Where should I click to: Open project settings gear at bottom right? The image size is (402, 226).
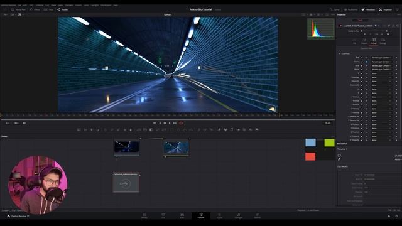(396, 216)
